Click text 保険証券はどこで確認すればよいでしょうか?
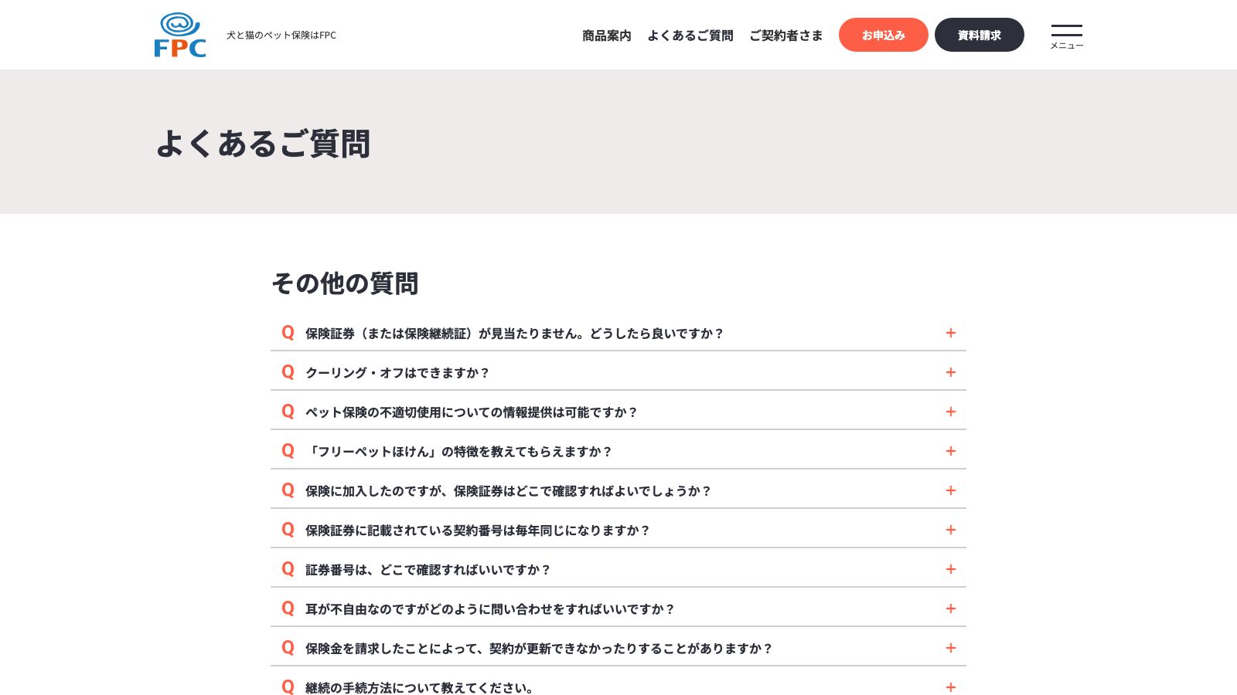 pyautogui.click(x=583, y=491)
